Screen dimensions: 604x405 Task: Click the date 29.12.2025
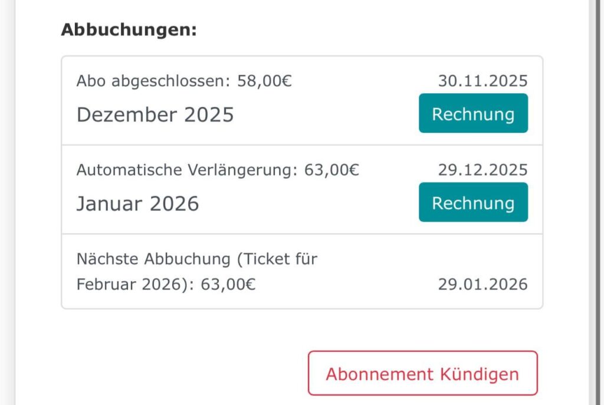[483, 169]
